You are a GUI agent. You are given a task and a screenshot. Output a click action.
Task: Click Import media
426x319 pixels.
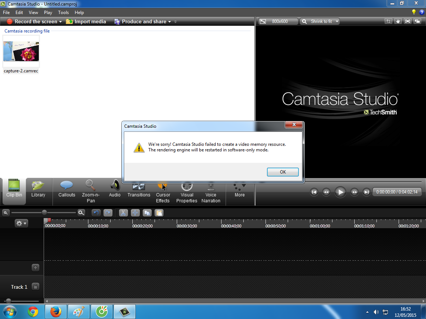click(86, 21)
